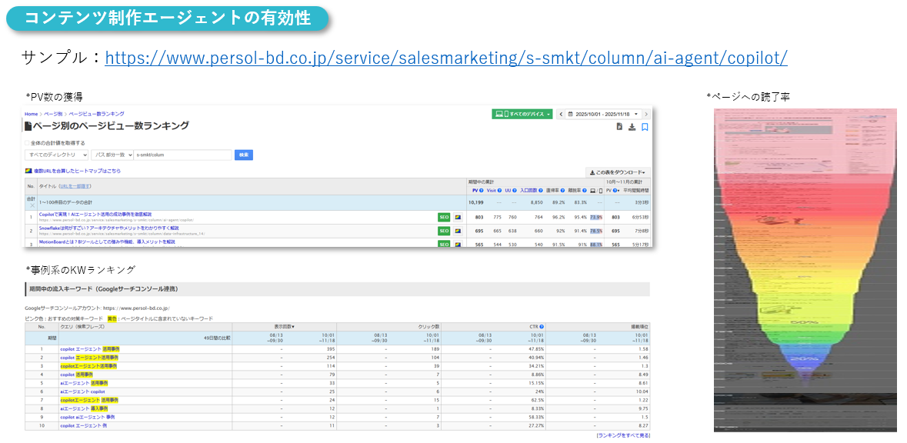Click the SEO badge on the Snowflake article row
This screenshot has width=907, height=443.
pos(443,230)
